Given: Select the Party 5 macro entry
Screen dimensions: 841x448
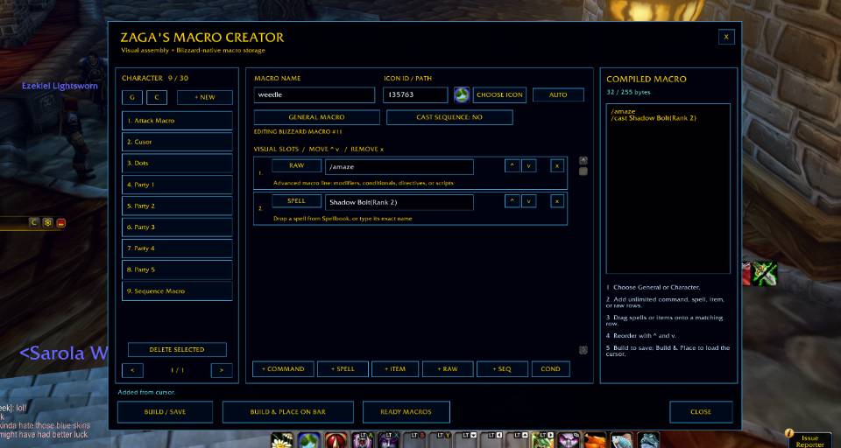Looking at the screenshot, I should pyautogui.click(x=177, y=269).
